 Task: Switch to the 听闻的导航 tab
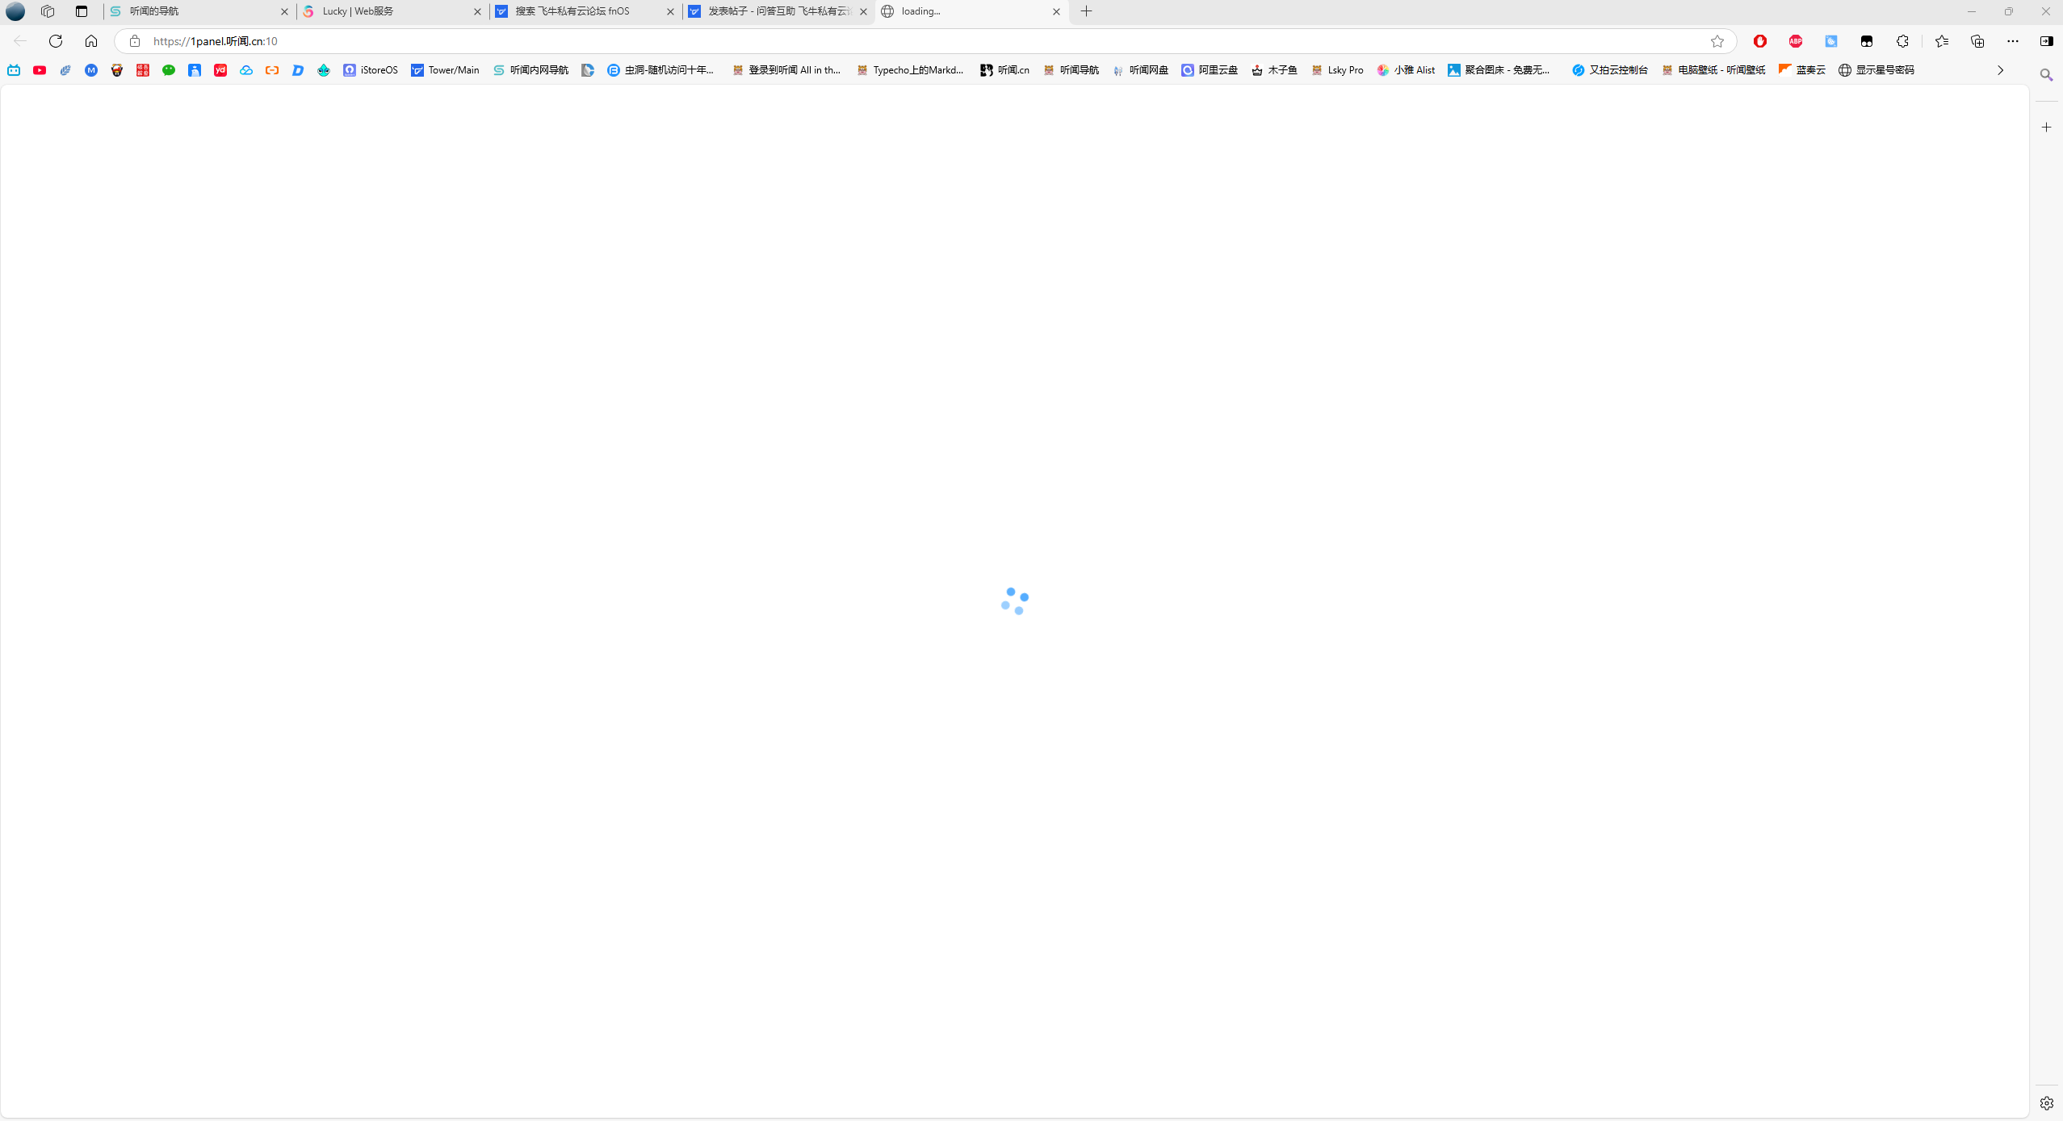click(x=198, y=11)
